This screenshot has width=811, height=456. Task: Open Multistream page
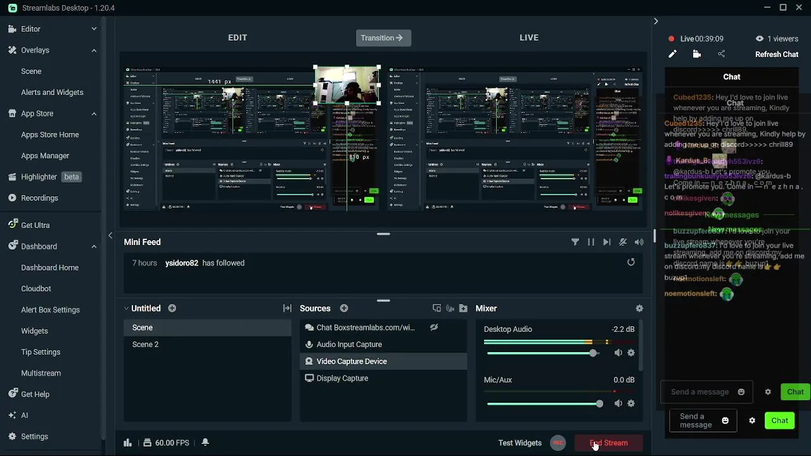click(41, 373)
